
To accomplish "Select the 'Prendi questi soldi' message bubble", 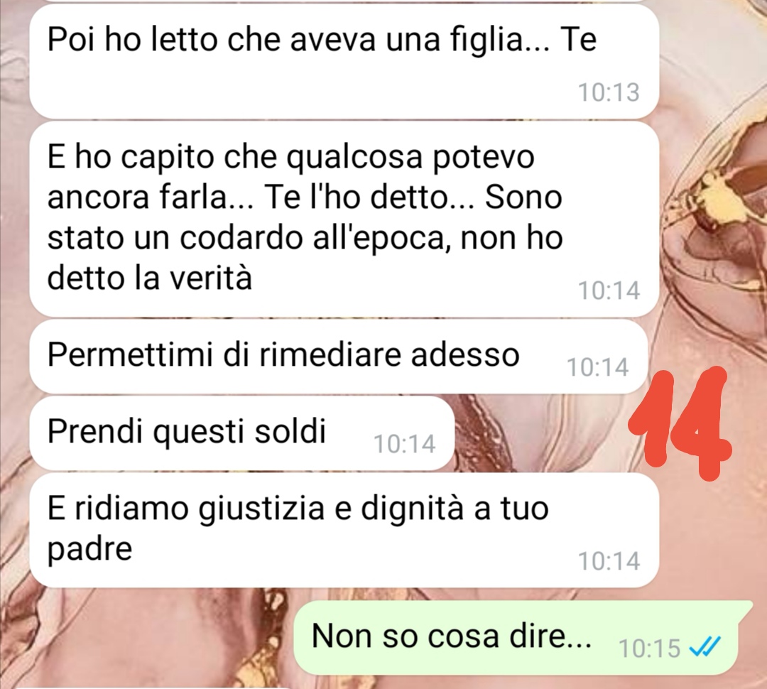I will tap(242, 433).
